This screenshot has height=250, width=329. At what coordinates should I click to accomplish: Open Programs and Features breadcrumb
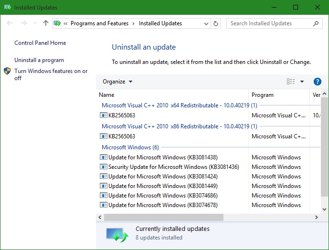click(x=99, y=23)
